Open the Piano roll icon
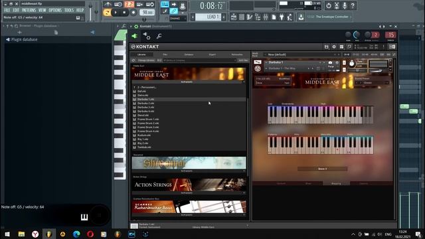 tap(250, 17)
